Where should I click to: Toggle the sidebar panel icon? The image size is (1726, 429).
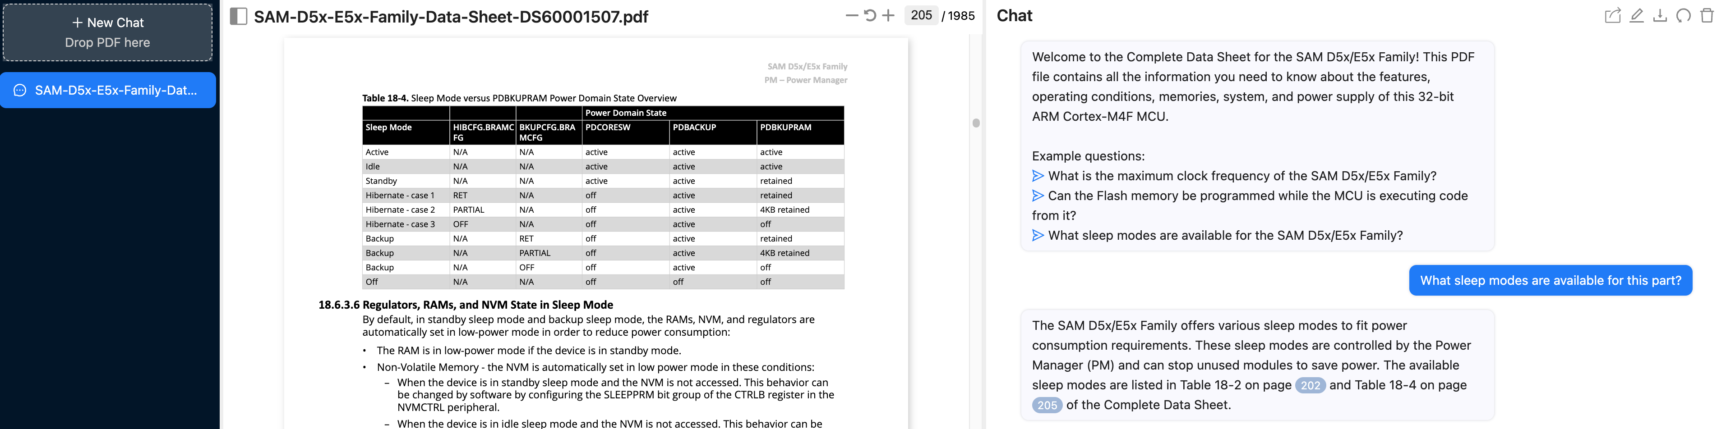point(238,16)
